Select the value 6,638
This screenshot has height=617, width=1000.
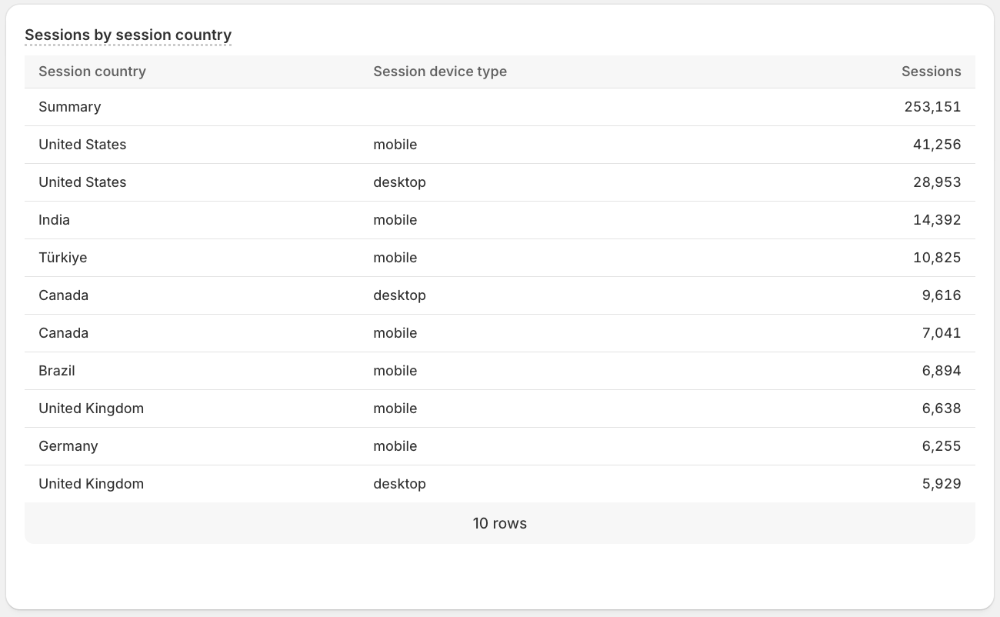[942, 409]
